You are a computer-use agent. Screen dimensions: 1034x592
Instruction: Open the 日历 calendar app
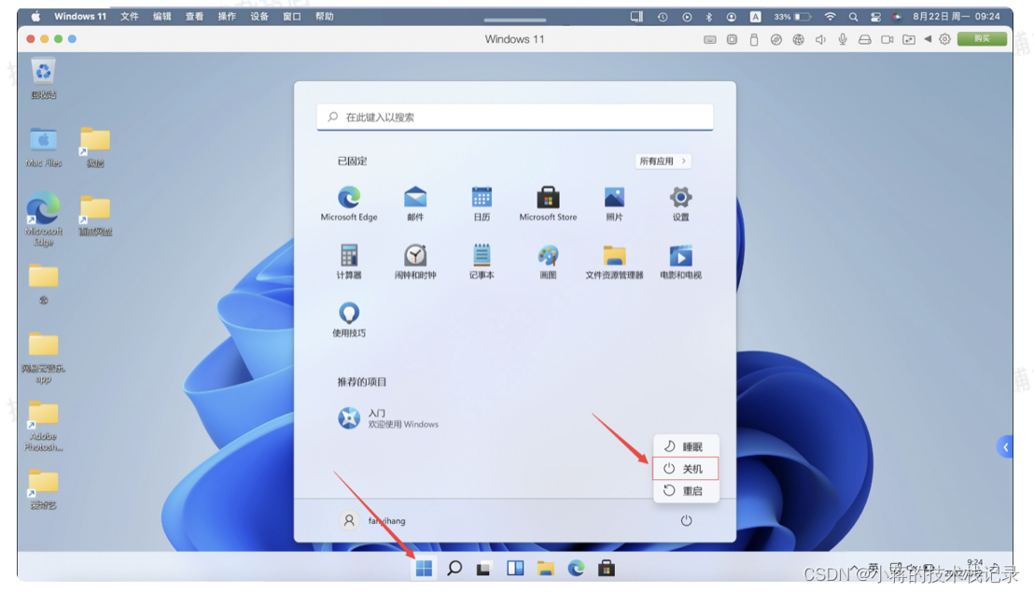[x=482, y=204]
